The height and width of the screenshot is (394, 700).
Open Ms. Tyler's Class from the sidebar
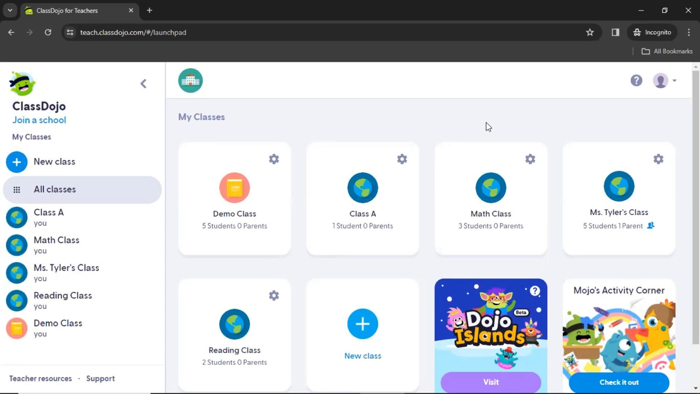pyautogui.click(x=82, y=273)
